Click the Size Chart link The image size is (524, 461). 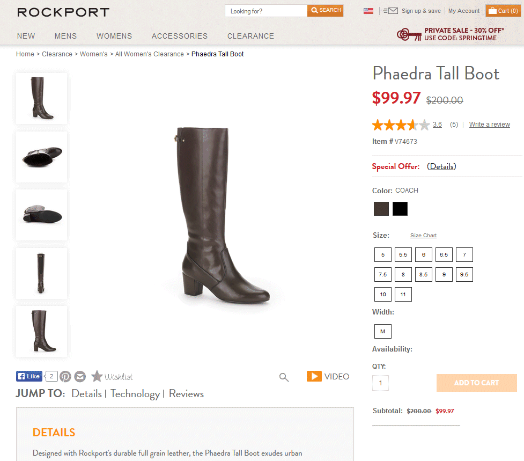click(x=423, y=236)
